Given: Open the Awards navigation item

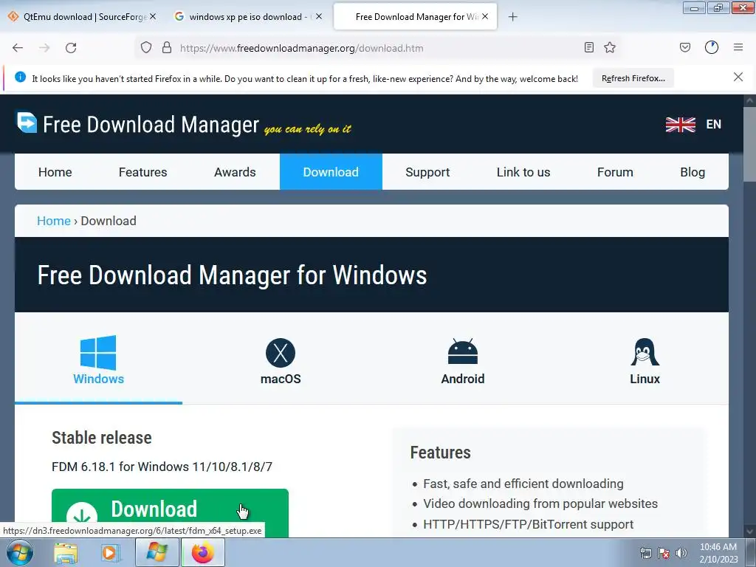Looking at the screenshot, I should point(235,172).
